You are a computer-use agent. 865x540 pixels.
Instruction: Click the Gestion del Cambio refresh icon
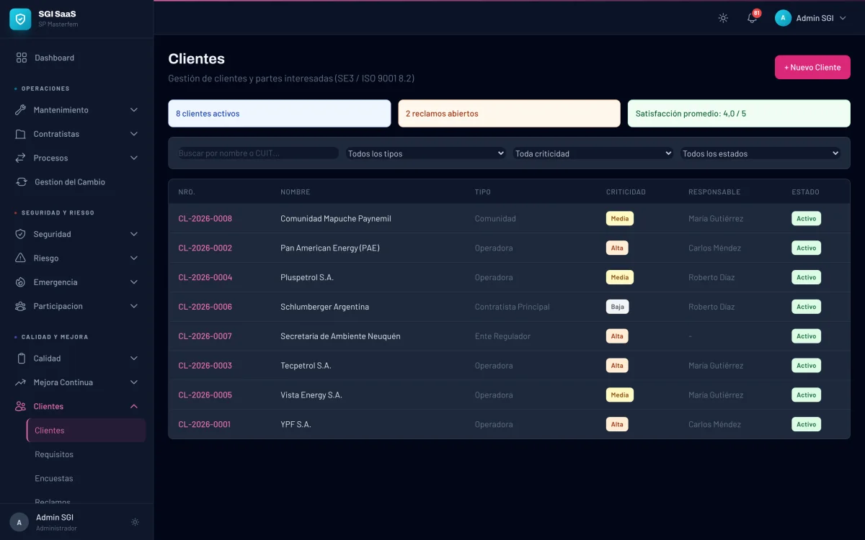coord(22,182)
